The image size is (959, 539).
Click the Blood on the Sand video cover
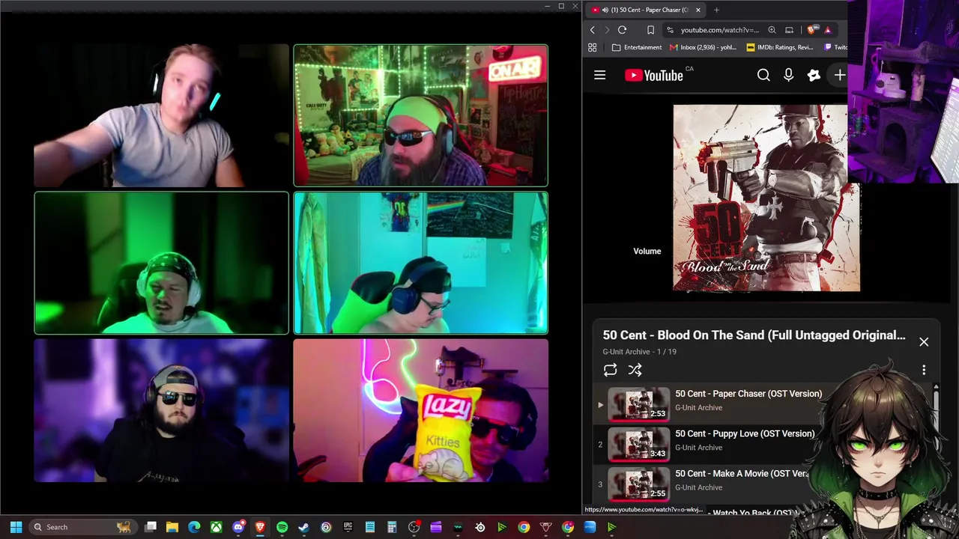(x=766, y=198)
